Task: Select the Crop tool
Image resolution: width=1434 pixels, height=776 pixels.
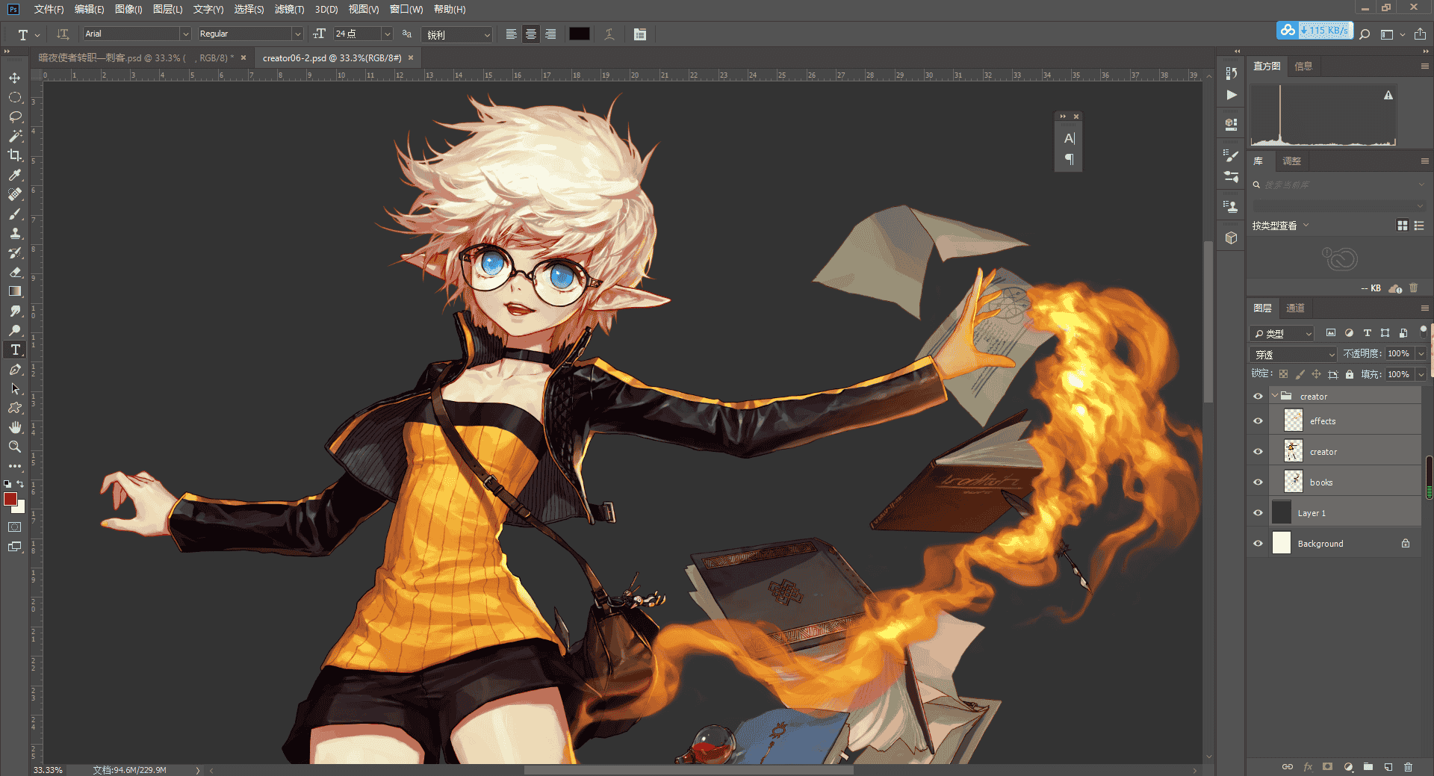Action: click(15, 155)
